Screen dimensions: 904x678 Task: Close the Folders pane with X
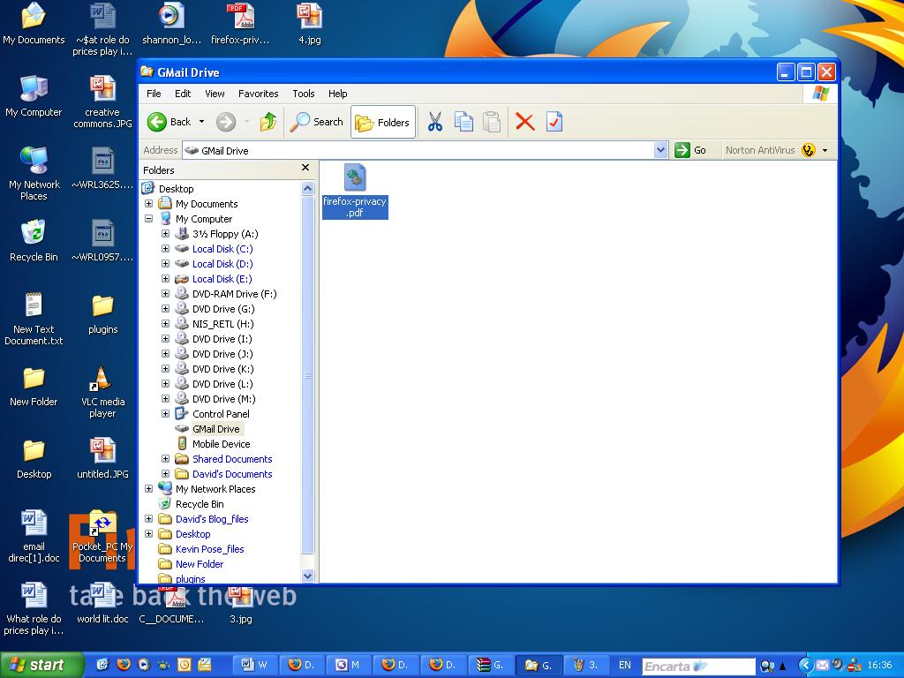(x=305, y=168)
